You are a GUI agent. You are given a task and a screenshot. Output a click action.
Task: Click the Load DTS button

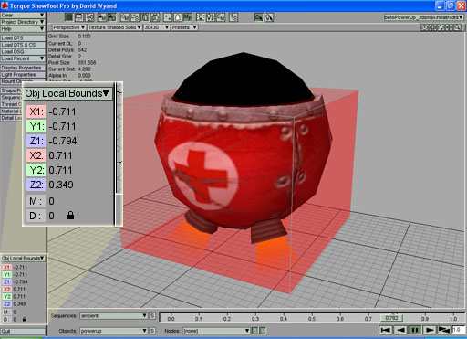click(23, 37)
